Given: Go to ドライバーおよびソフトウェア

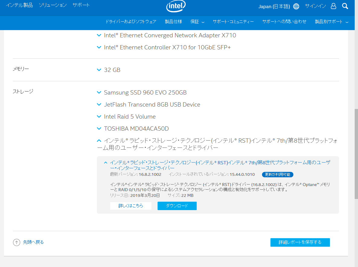Looking at the screenshot, I should pyautogui.click(x=131, y=22).
